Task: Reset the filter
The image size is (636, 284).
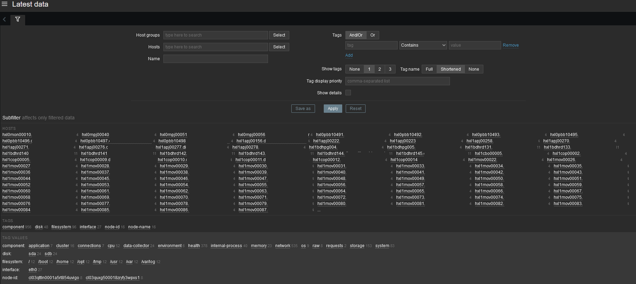Action: tap(355, 109)
